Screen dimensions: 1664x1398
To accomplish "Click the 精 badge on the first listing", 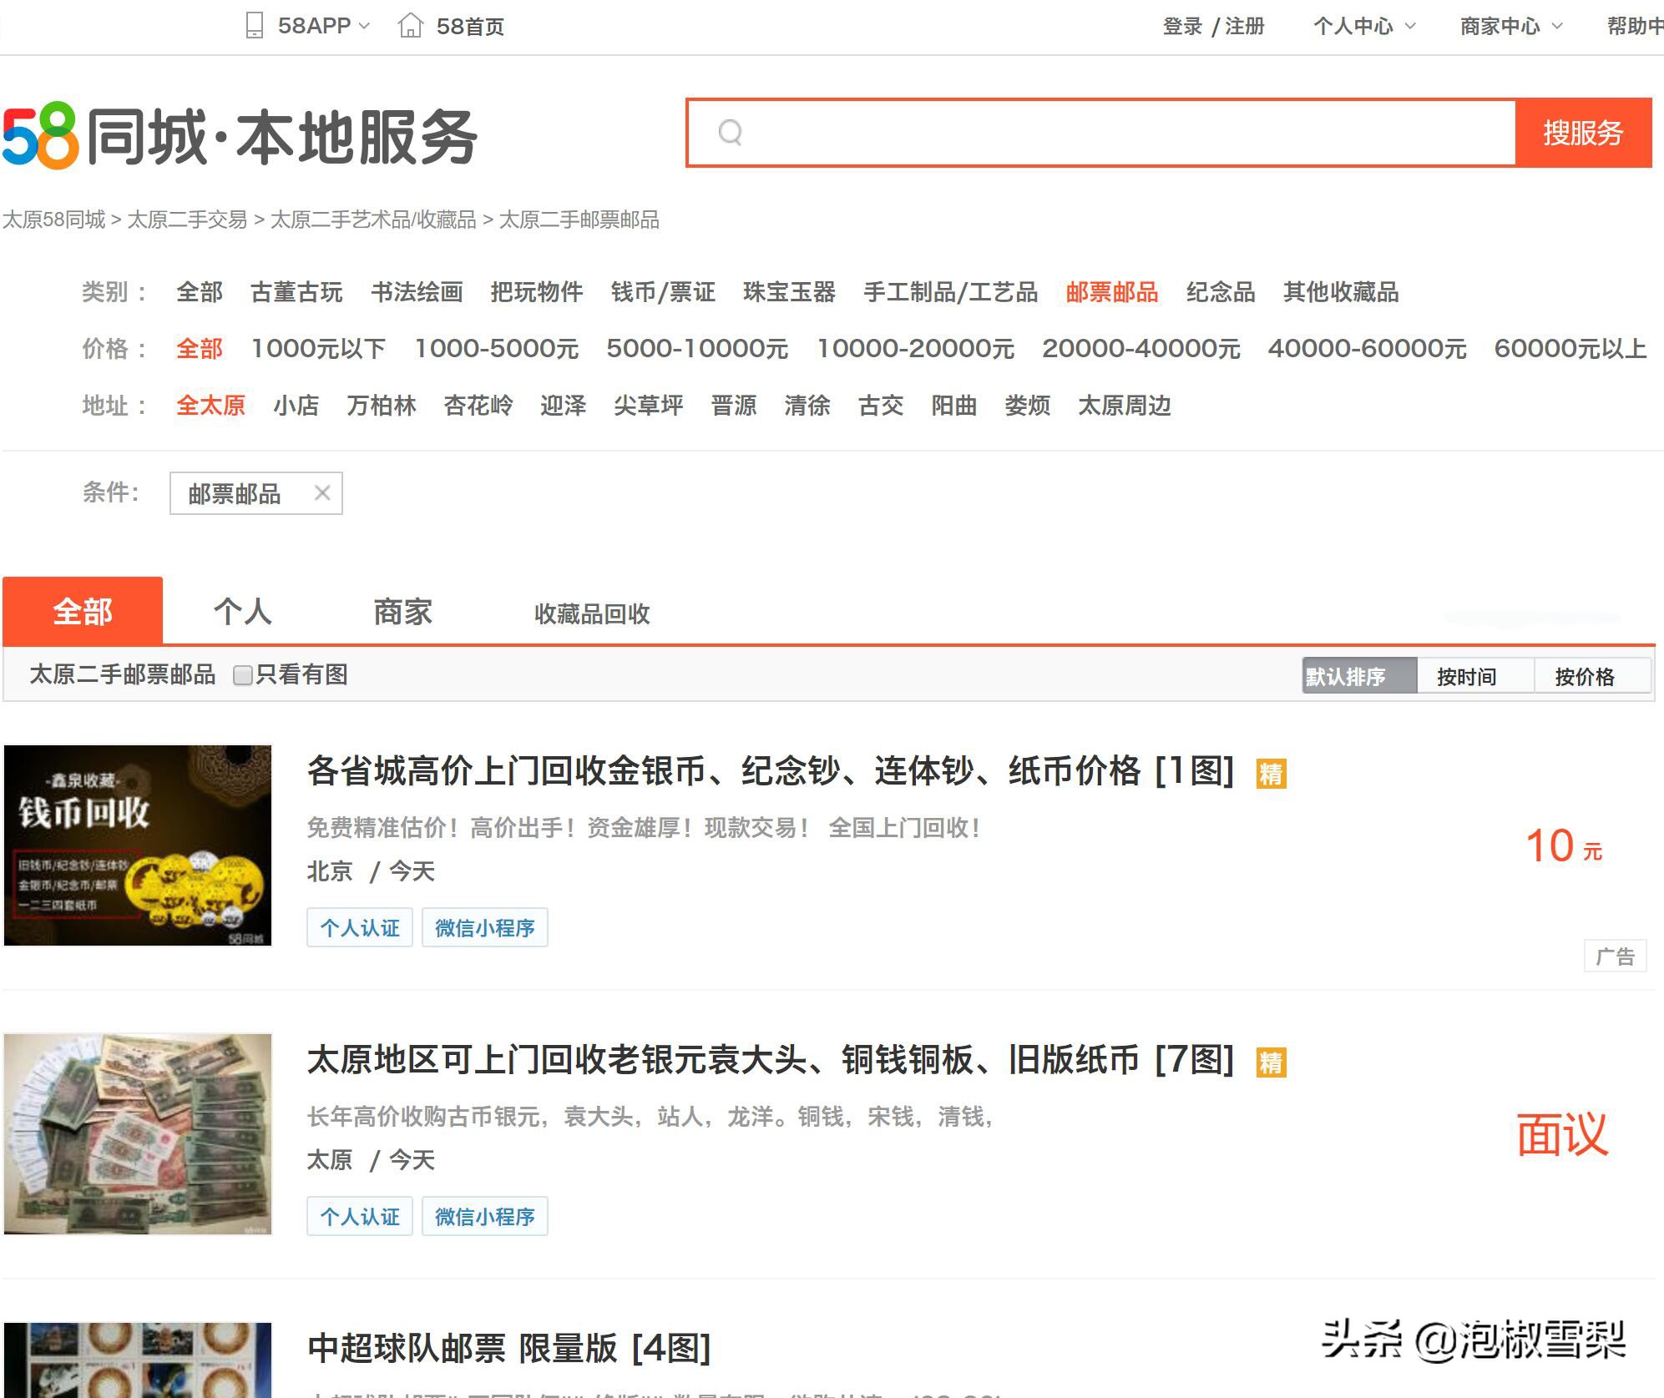I will coord(1272,775).
